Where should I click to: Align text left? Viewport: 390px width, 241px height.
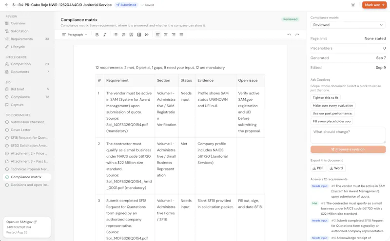coord(157,35)
